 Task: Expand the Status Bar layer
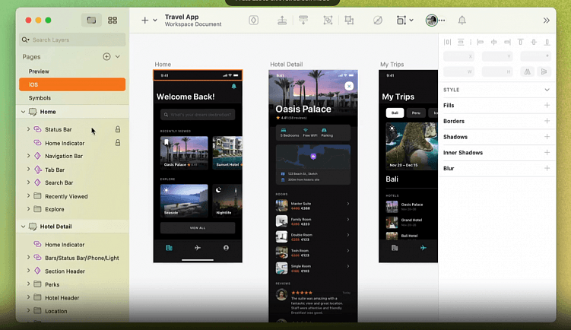28,129
